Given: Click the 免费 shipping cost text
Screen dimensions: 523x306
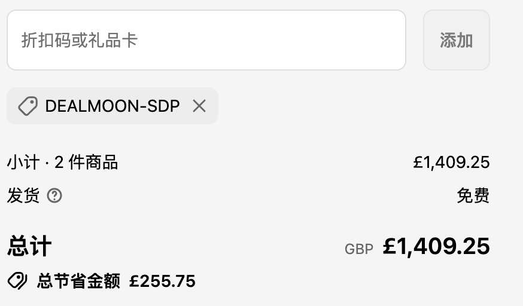Looking at the screenshot, I should 473,195.
